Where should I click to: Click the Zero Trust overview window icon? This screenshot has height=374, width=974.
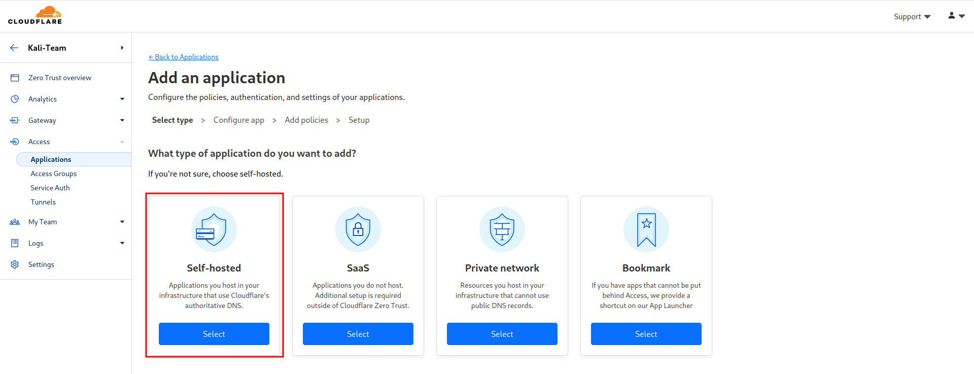(15, 78)
